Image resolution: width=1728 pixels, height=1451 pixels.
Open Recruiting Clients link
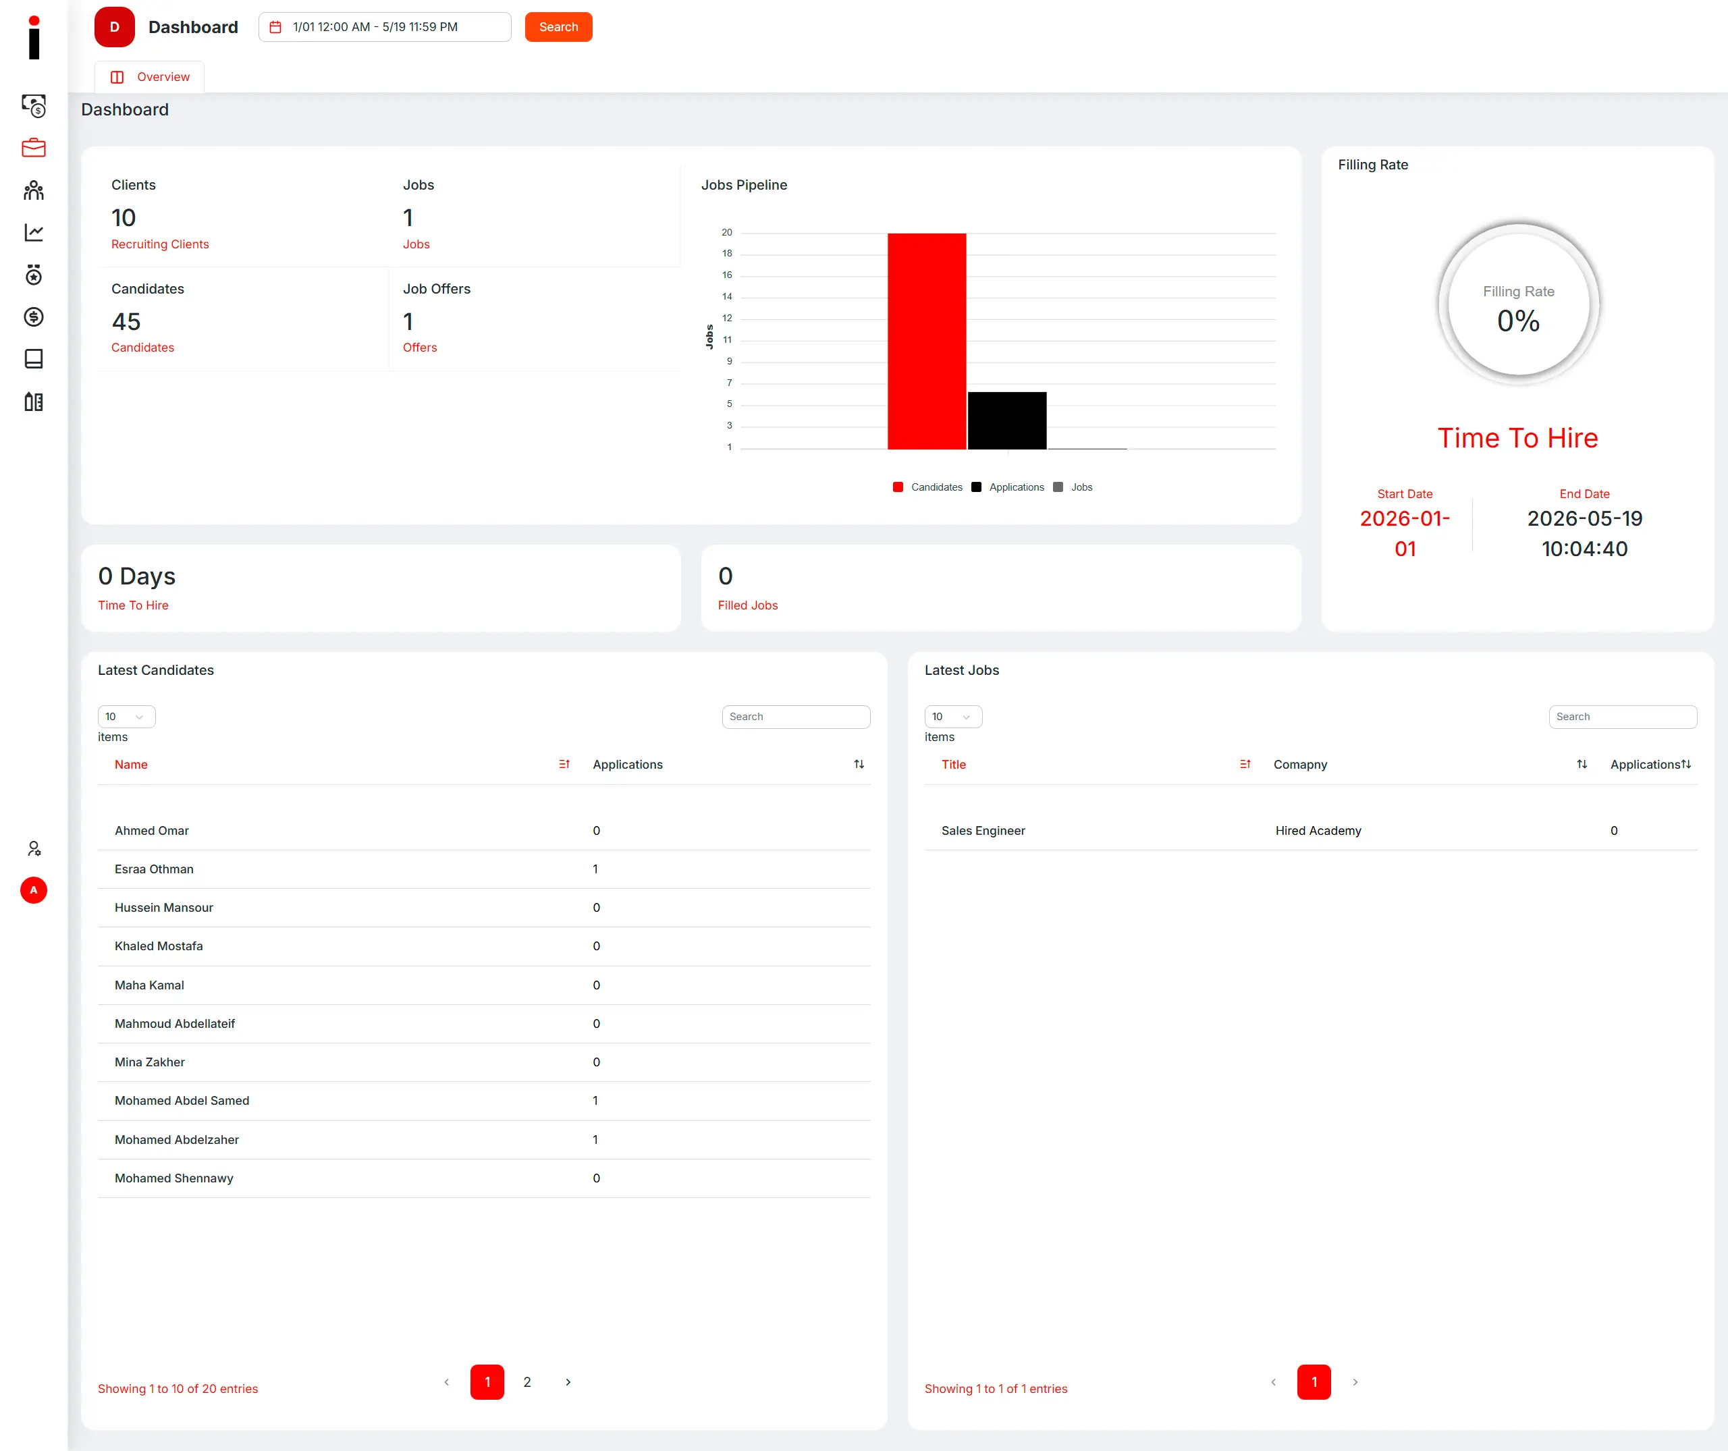[x=161, y=244]
